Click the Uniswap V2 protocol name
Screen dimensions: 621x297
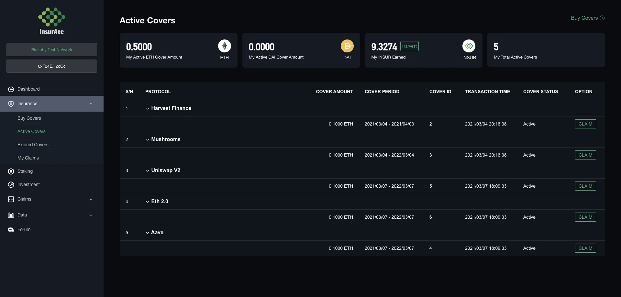pos(166,170)
